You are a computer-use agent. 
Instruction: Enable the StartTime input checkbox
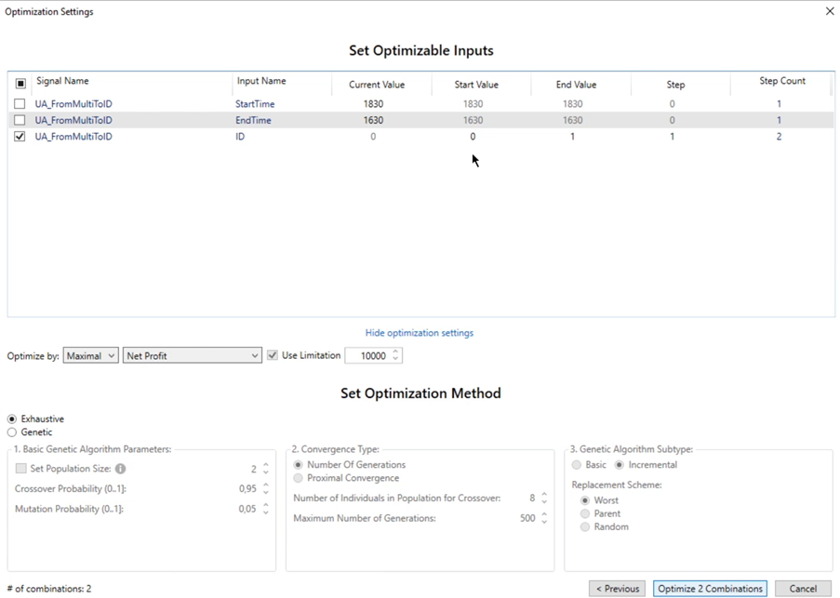click(x=20, y=104)
